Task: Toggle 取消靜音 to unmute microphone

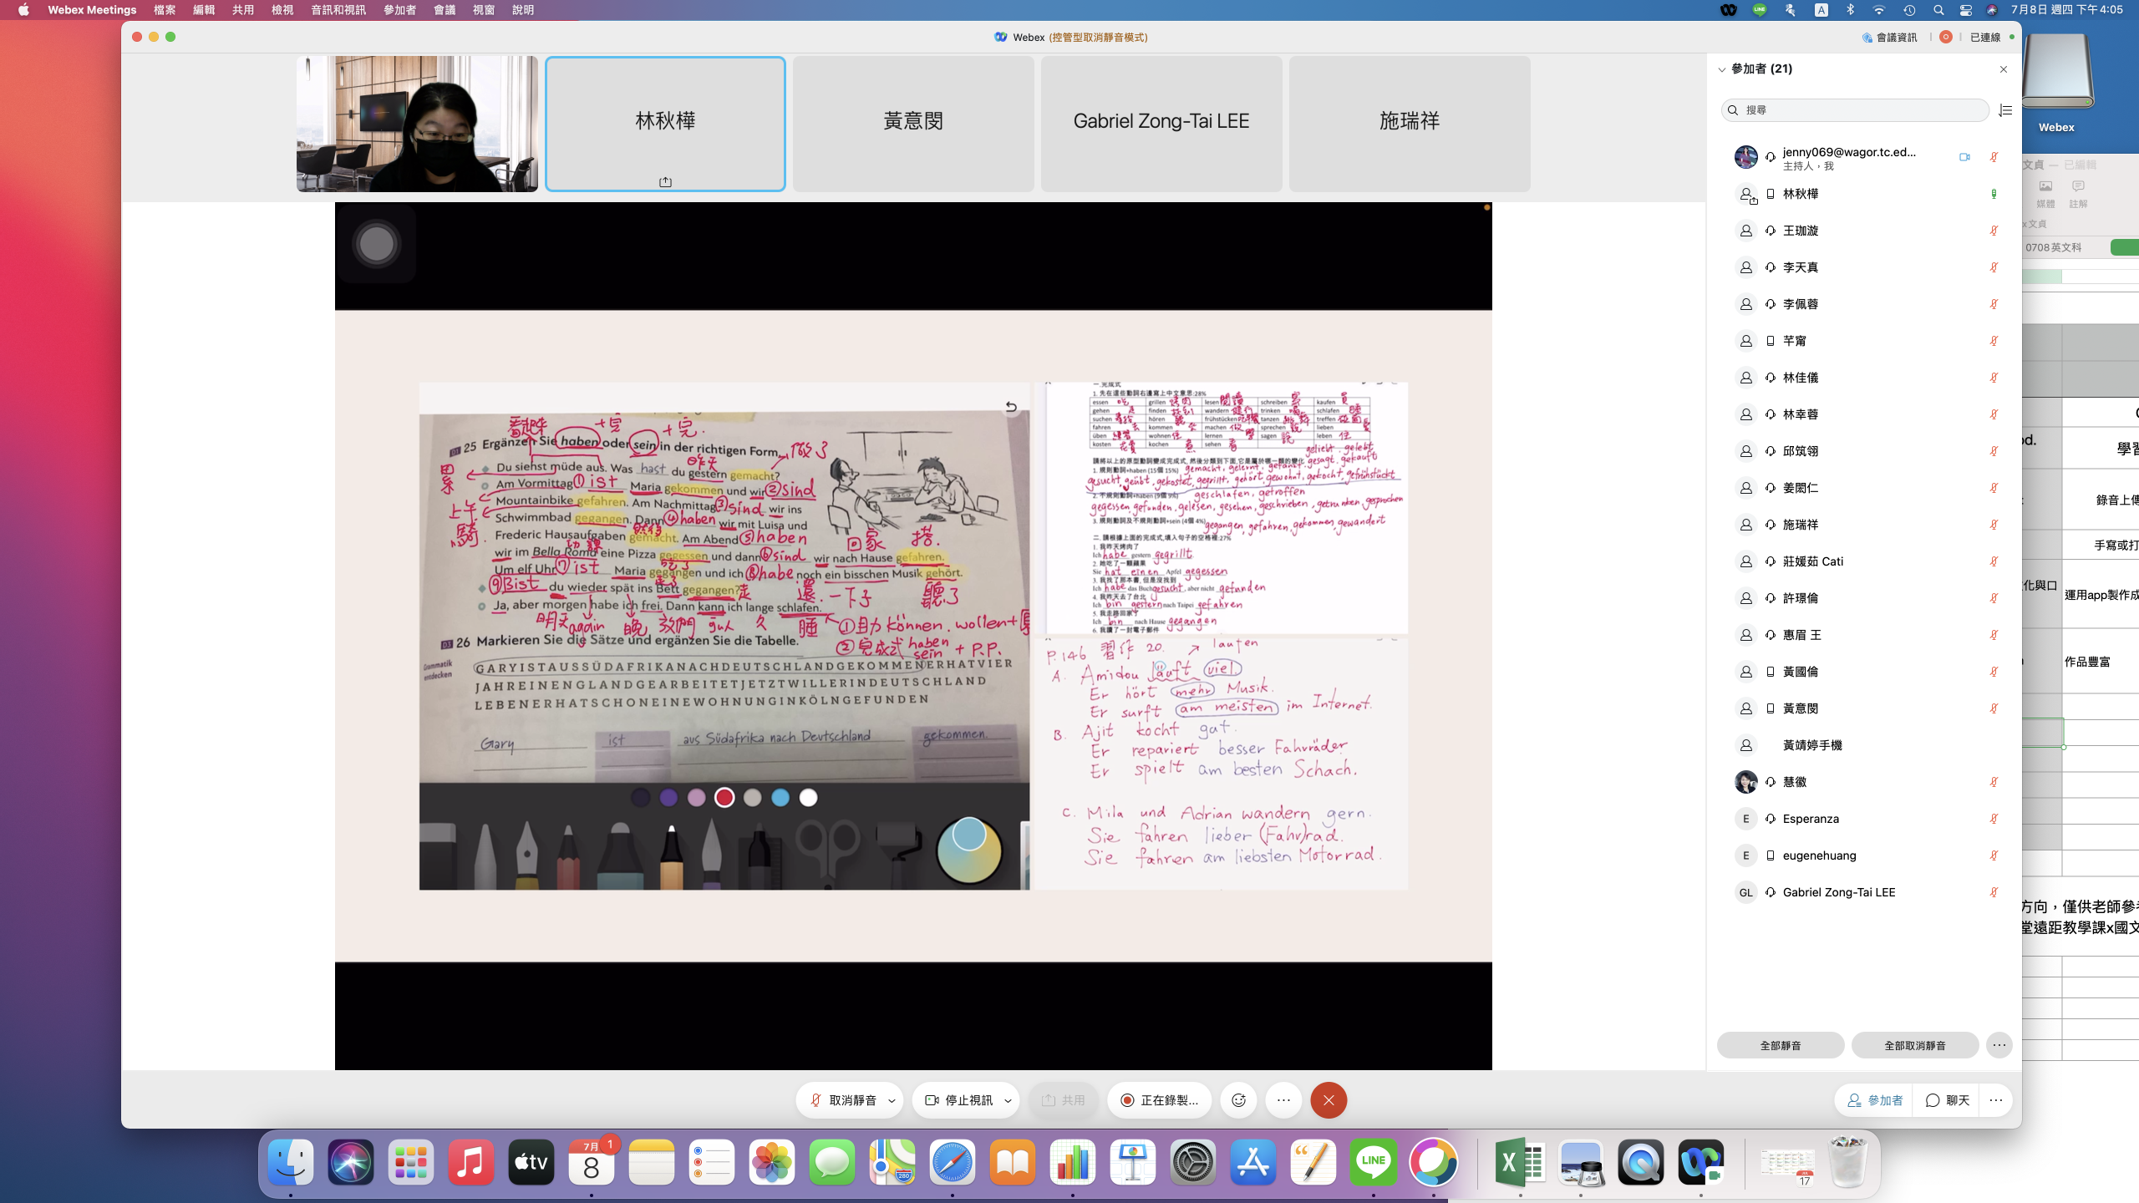Action: [x=842, y=1100]
